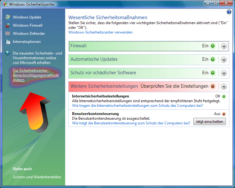Screen dimensions: 235x188
Task: Open Windows Update from the sidebar
Action: (27, 17)
